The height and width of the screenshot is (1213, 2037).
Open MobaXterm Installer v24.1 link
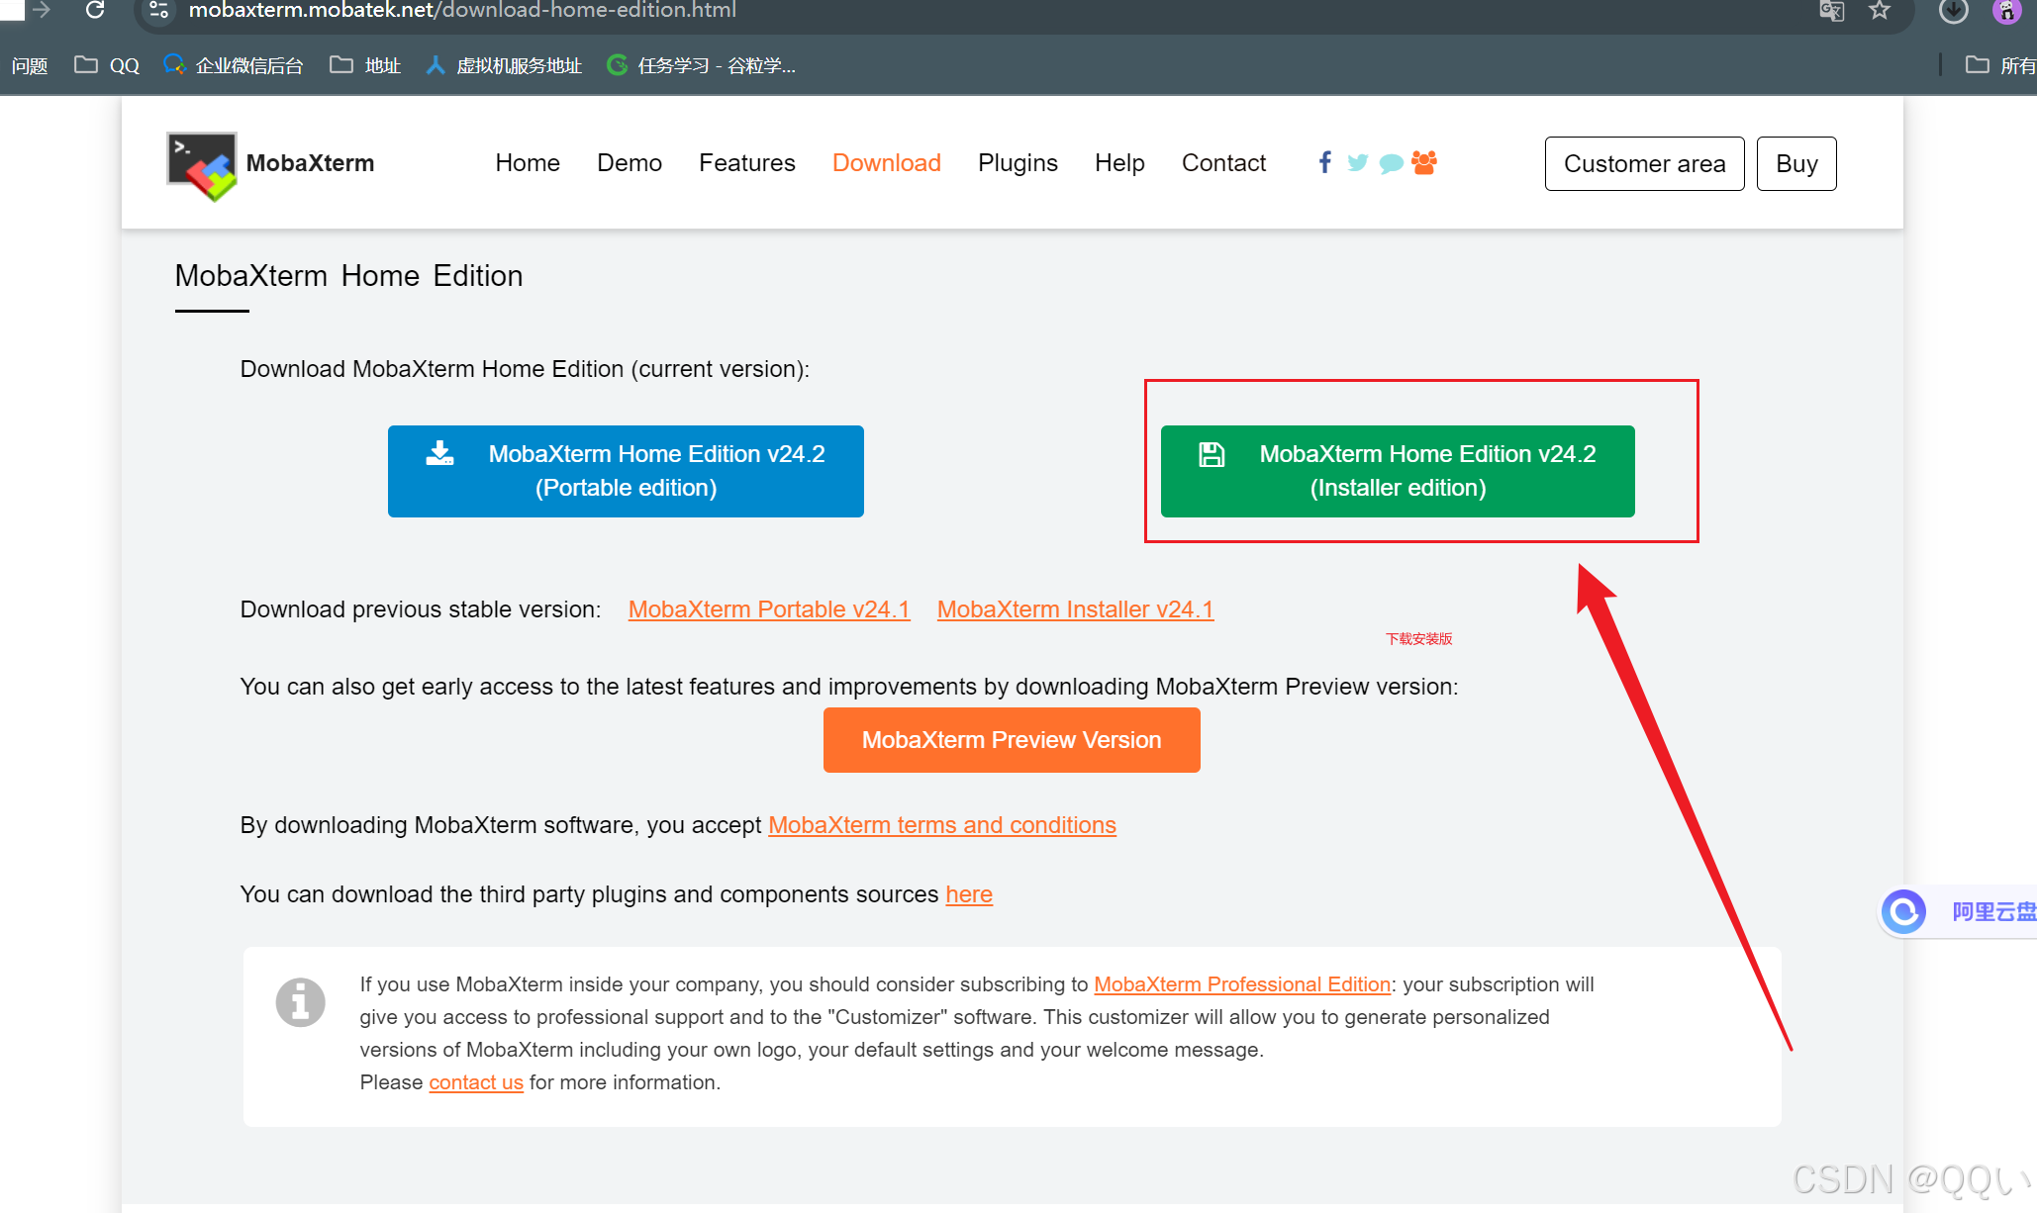(x=1075, y=609)
